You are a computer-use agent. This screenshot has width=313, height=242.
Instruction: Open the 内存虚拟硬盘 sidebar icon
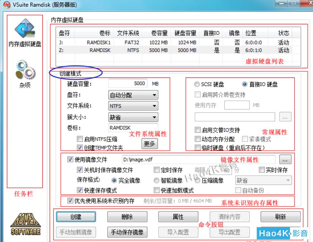(25, 33)
